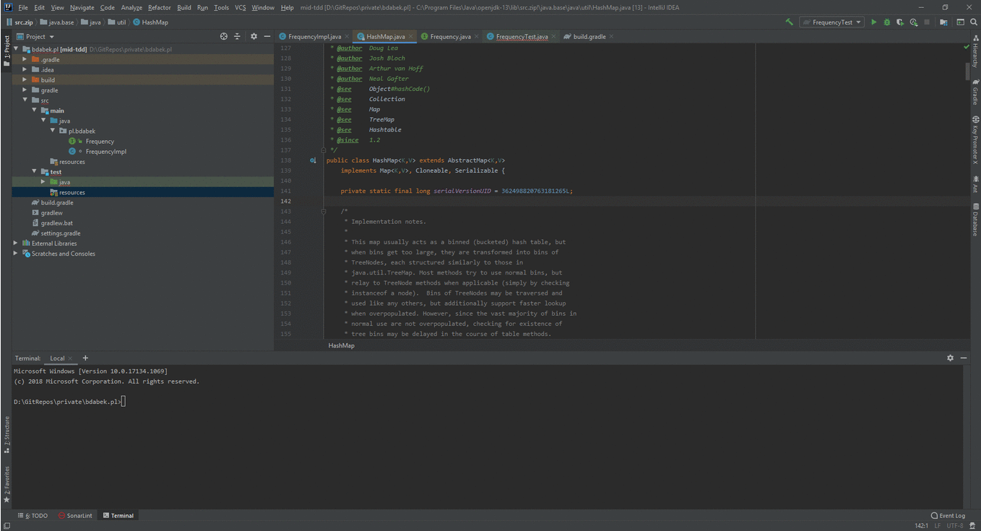981x531 pixels.
Task: Collapse the pl.bdabek package
Action: pyautogui.click(x=53, y=131)
